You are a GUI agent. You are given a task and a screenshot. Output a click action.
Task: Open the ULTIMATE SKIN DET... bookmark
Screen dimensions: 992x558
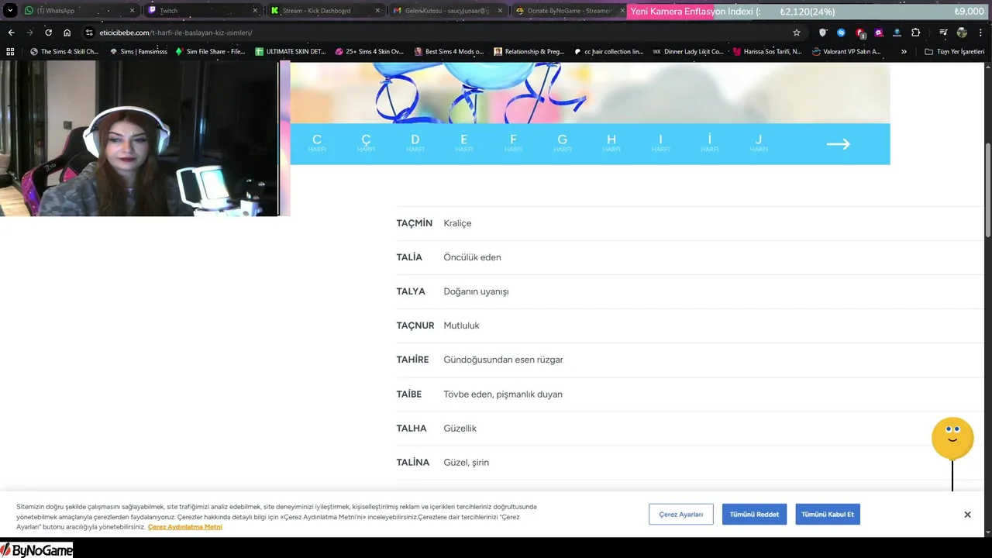pyautogui.click(x=291, y=52)
